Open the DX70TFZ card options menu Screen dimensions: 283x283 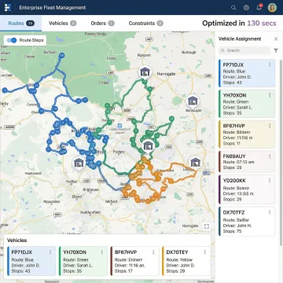(x=270, y=212)
